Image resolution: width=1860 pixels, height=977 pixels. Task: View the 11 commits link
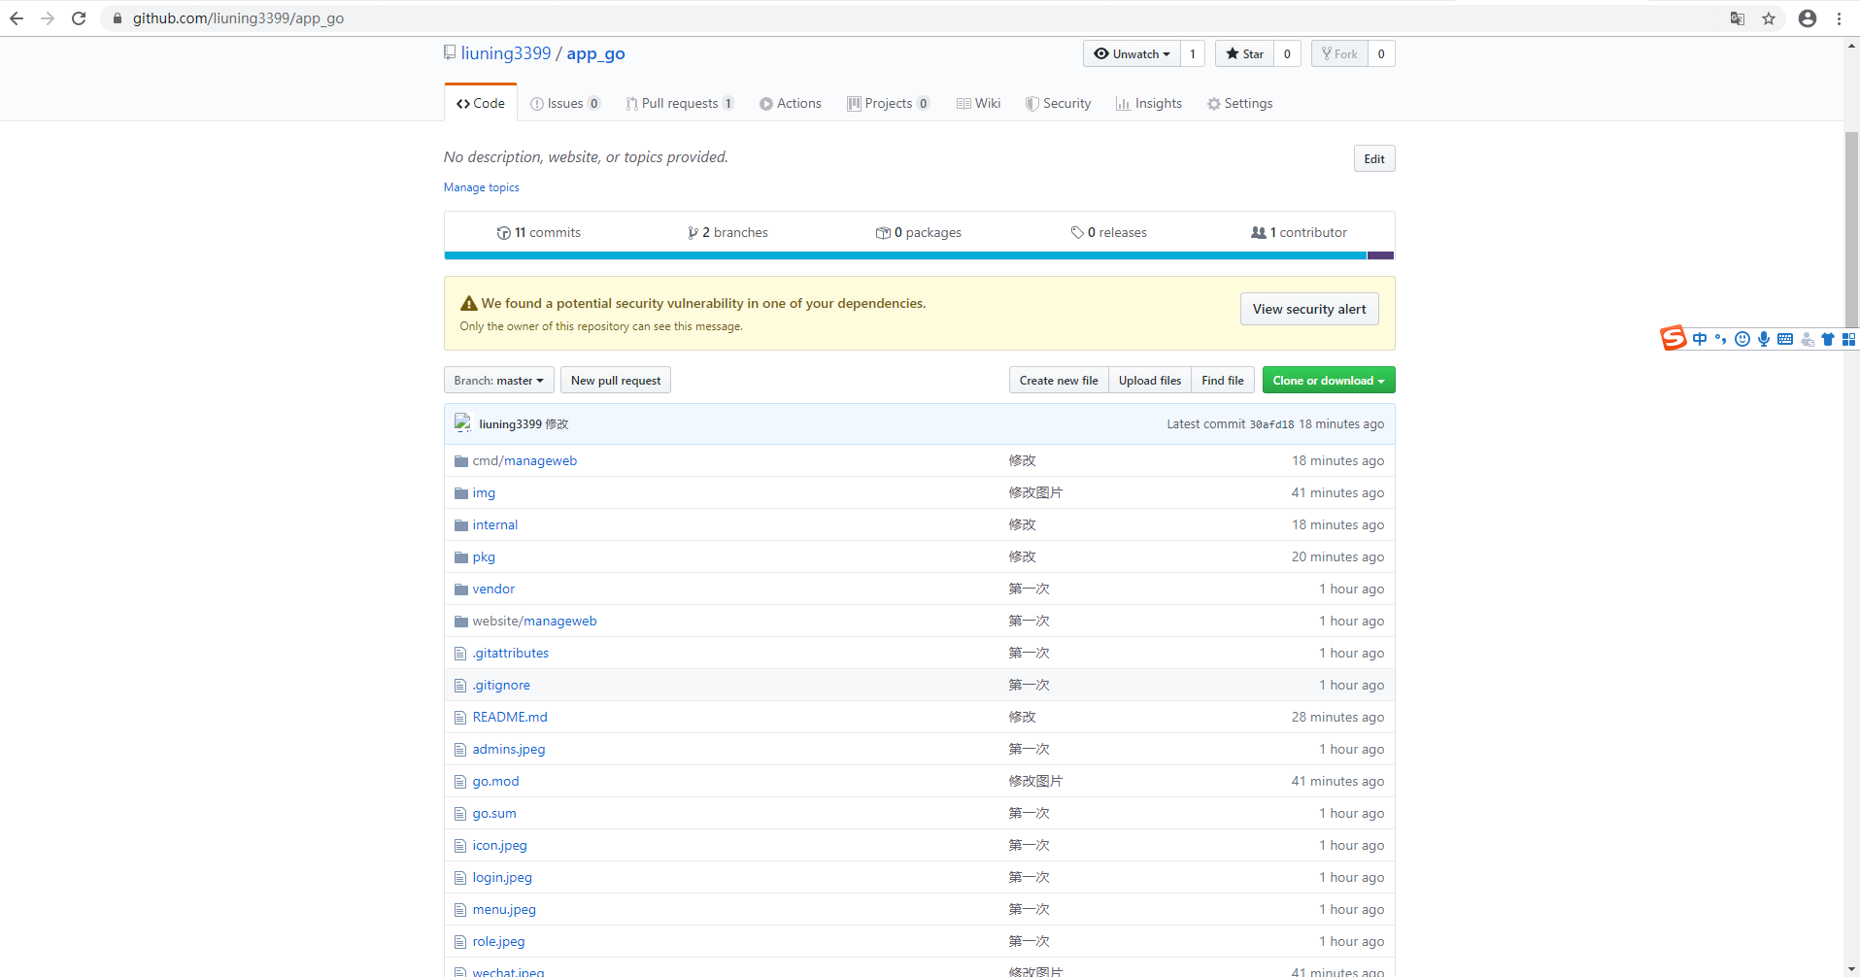click(x=538, y=232)
